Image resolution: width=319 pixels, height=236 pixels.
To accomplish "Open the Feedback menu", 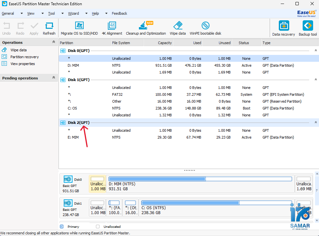I will (119, 13).
